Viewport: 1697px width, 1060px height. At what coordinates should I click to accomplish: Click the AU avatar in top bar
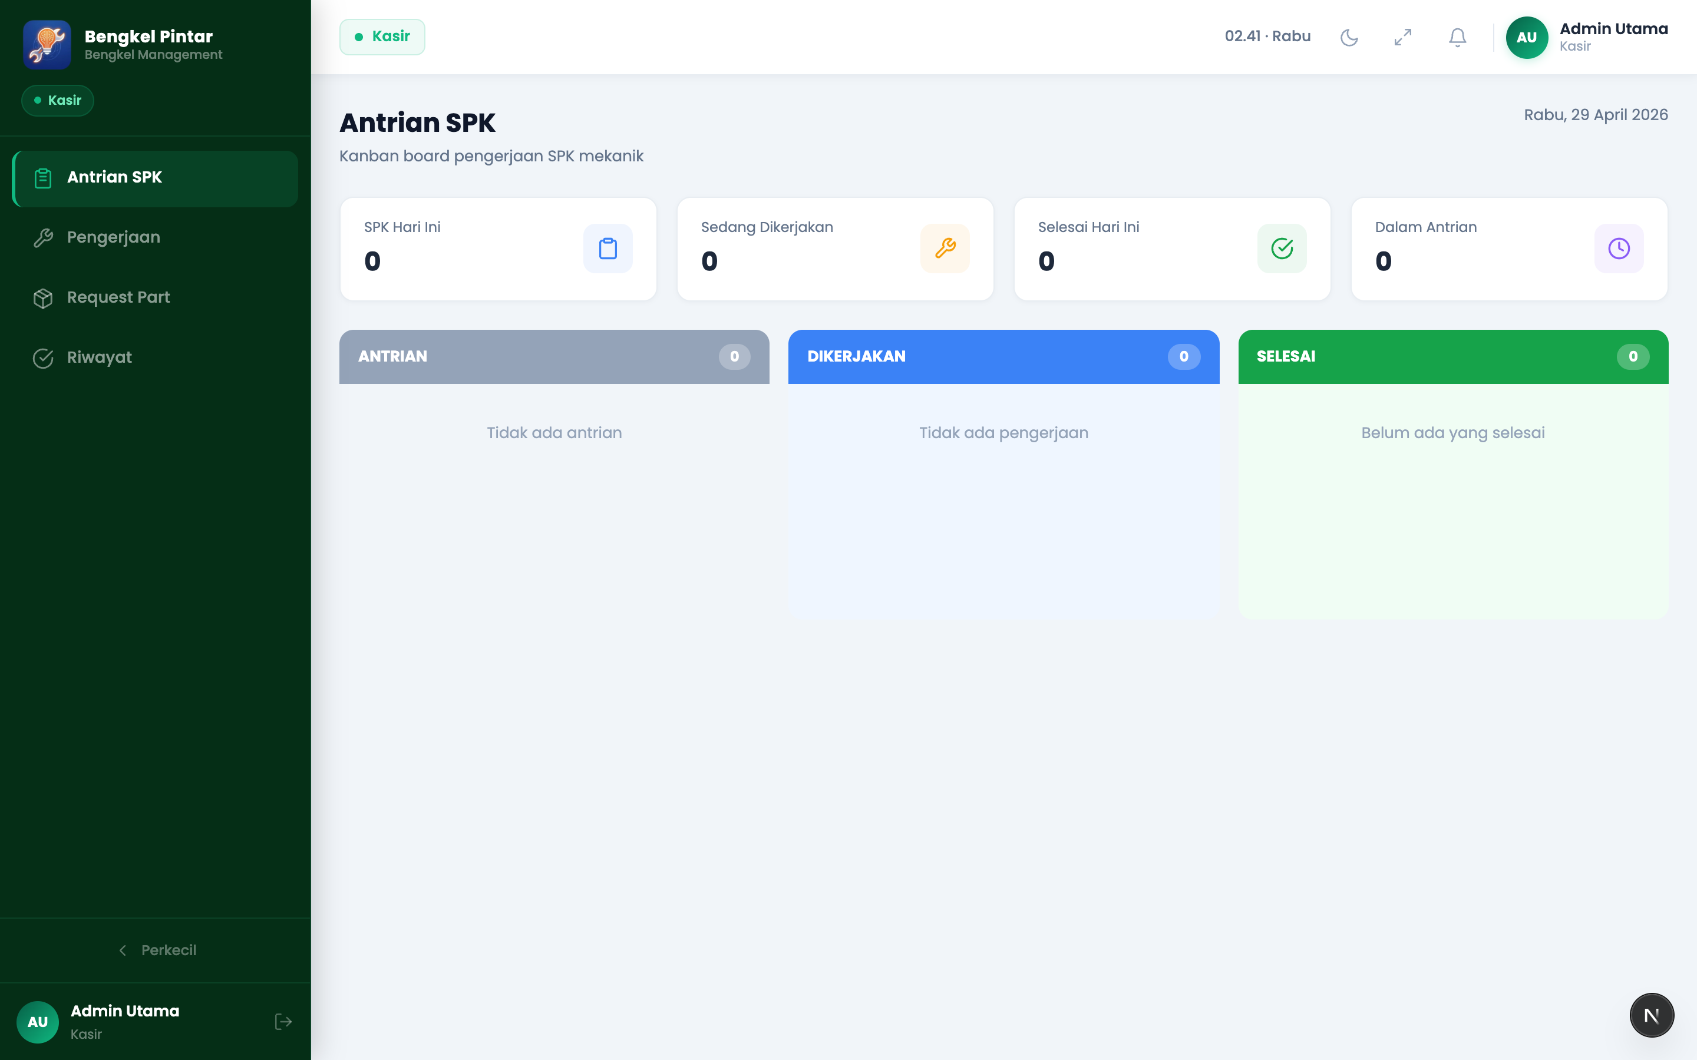pyautogui.click(x=1527, y=37)
